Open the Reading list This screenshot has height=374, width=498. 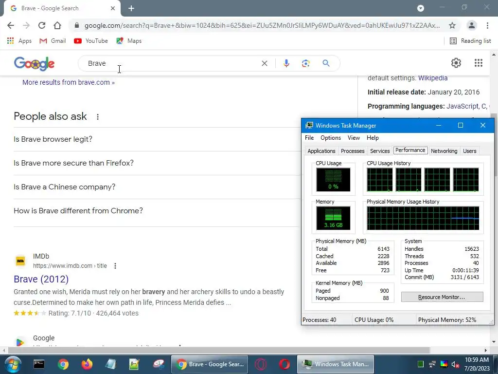point(470,41)
